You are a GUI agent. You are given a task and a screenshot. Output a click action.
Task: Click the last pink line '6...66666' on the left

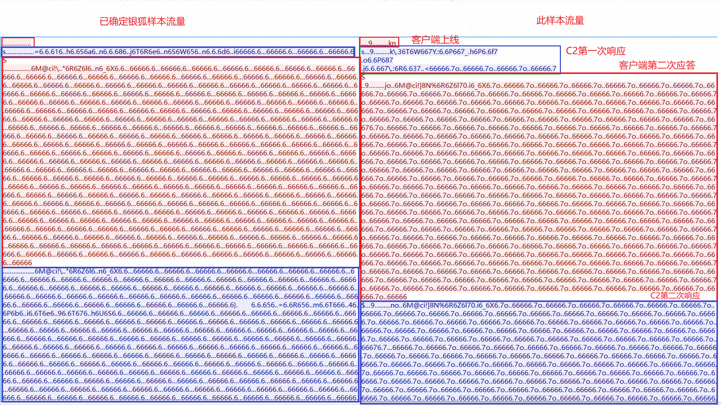coord(17,263)
